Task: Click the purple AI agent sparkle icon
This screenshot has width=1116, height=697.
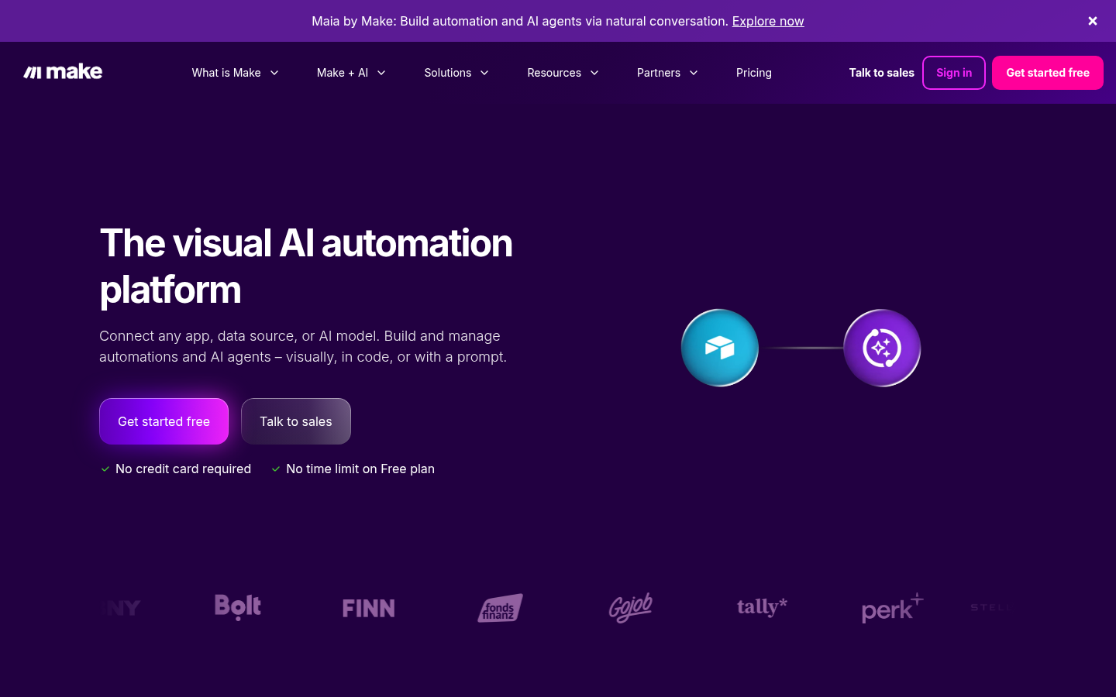Action: click(x=882, y=348)
